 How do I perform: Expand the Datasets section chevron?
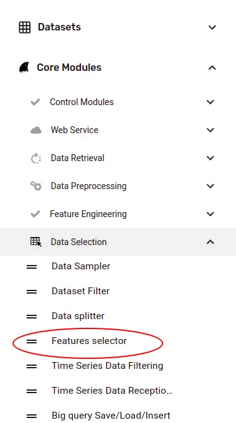click(212, 27)
